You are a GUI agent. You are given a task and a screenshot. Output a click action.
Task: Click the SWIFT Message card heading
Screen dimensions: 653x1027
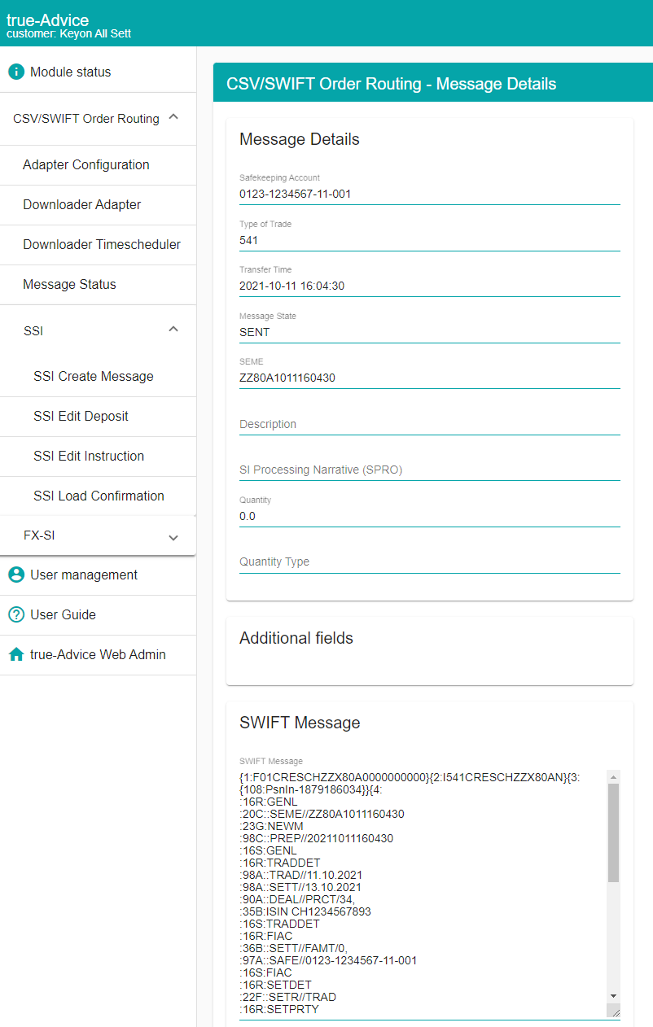[300, 723]
